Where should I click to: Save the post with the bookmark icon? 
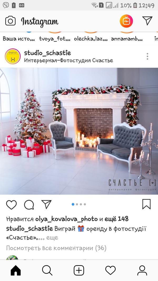click(x=146, y=204)
